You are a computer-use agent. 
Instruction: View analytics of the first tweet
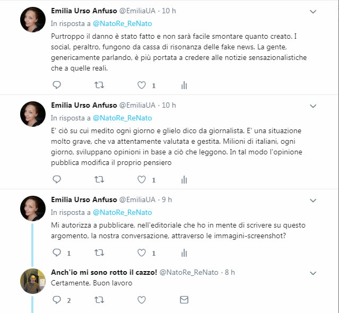point(184,85)
